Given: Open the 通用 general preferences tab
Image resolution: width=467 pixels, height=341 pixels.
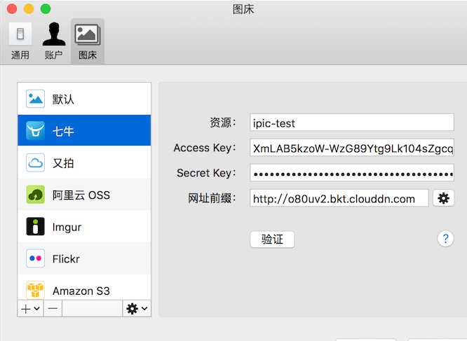Looking at the screenshot, I should coord(20,41).
